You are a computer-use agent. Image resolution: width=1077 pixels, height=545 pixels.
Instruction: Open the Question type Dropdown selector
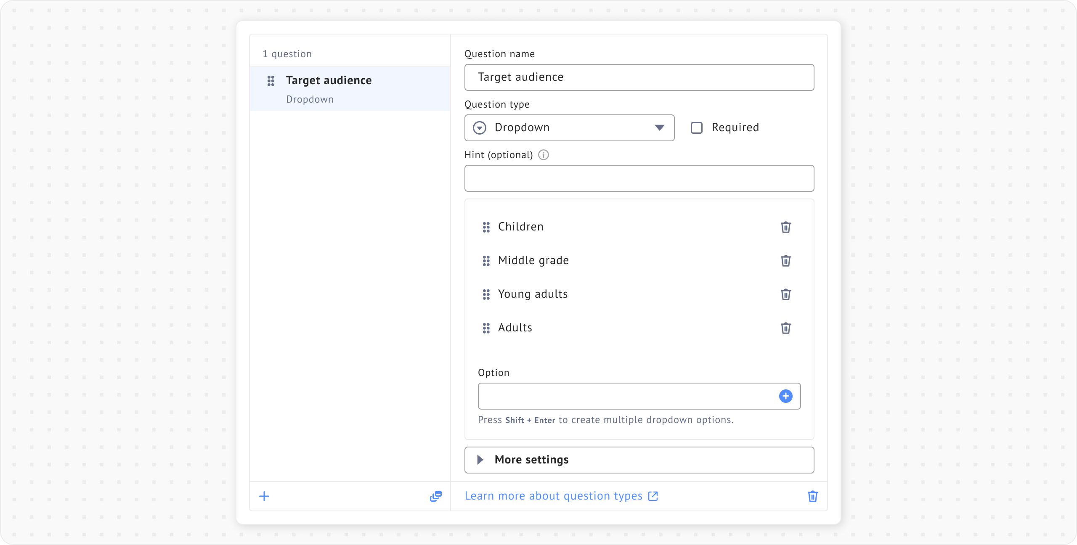click(x=569, y=128)
